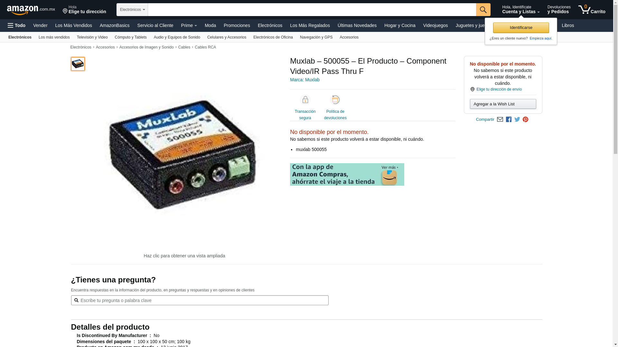The width and height of the screenshot is (618, 347).
Task: Open the Promociones navigation item
Action: (237, 25)
